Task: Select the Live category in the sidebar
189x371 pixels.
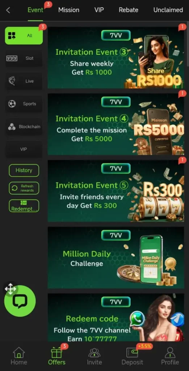Action: (x=24, y=81)
